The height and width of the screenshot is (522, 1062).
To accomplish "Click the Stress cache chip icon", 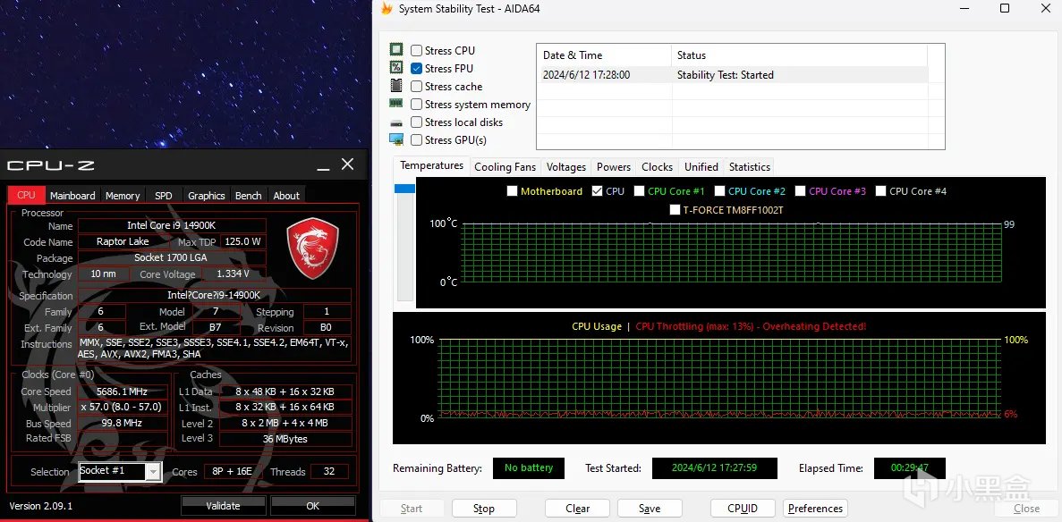I will tap(396, 86).
